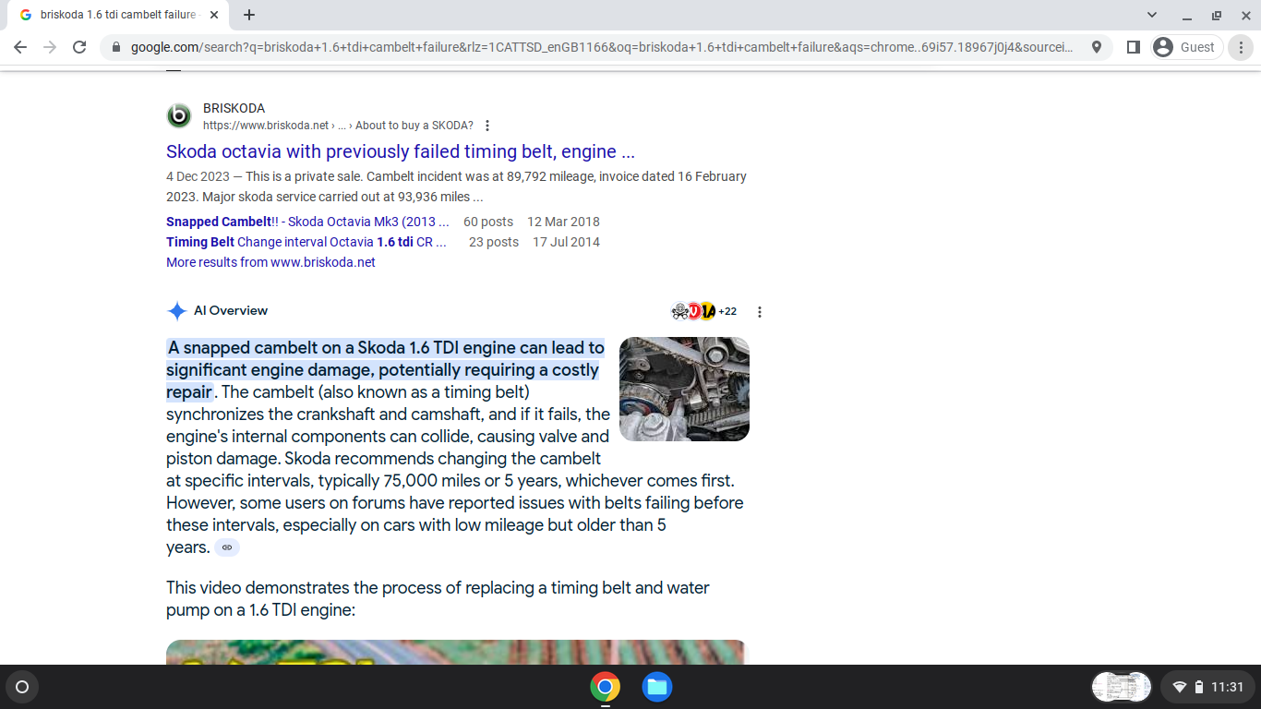The height and width of the screenshot is (709, 1261).
Task: Click the 'AI Overview' heading label
Action: pos(231,311)
